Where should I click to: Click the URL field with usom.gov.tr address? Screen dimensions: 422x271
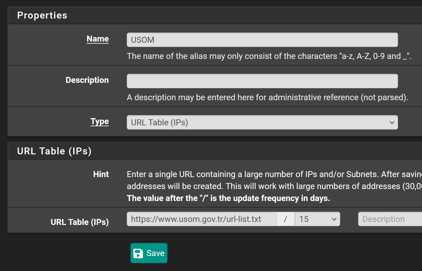click(x=201, y=219)
